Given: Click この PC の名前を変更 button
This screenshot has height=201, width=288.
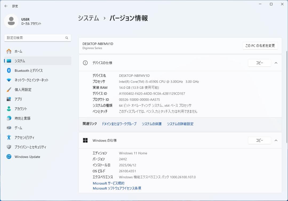Looking at the screenshot, I should [x=260, y=45].
